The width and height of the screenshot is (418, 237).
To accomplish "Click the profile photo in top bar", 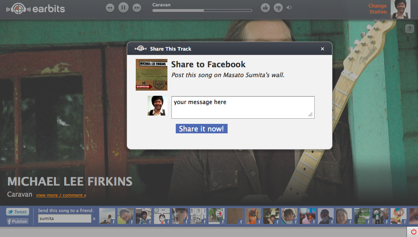I will coord(400,9).
